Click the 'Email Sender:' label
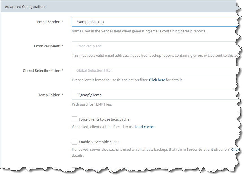Viewport: 248px width, 179px height. [50, 22]
